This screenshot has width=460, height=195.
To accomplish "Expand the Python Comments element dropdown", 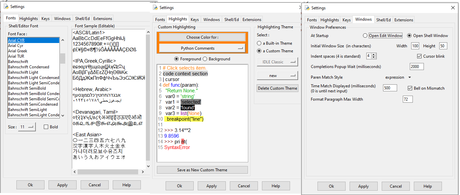I will point(202,48).
